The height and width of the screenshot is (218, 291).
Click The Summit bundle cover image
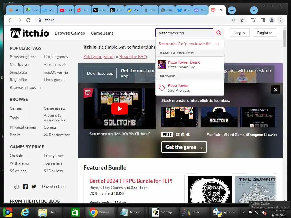(x=256, y=189)
